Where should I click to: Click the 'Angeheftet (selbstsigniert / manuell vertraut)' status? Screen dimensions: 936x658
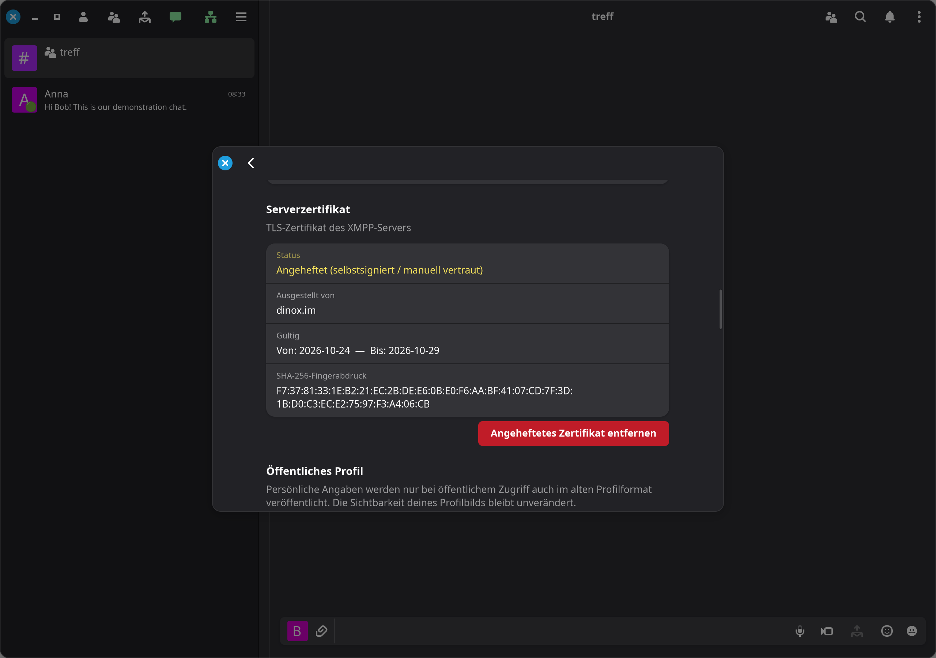(x=380, y=270)
